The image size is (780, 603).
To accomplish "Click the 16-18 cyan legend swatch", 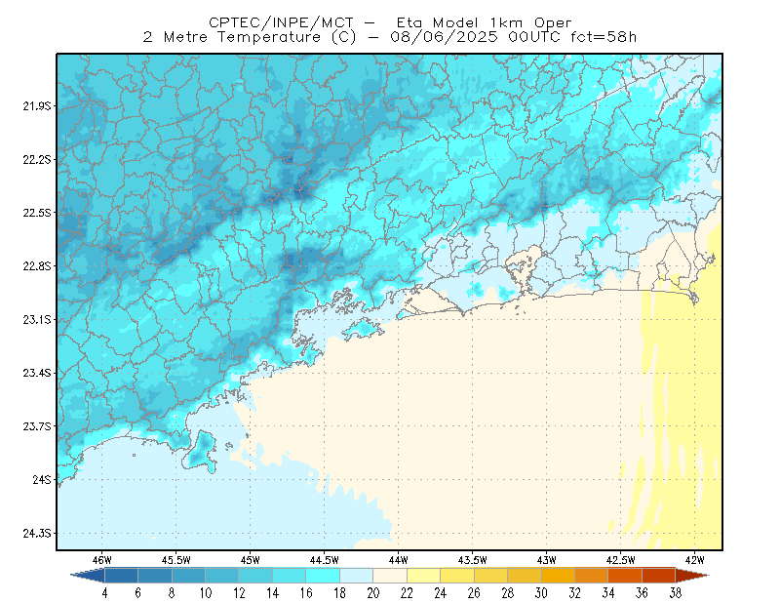I will pyautogui.click(x=323, y=576).
